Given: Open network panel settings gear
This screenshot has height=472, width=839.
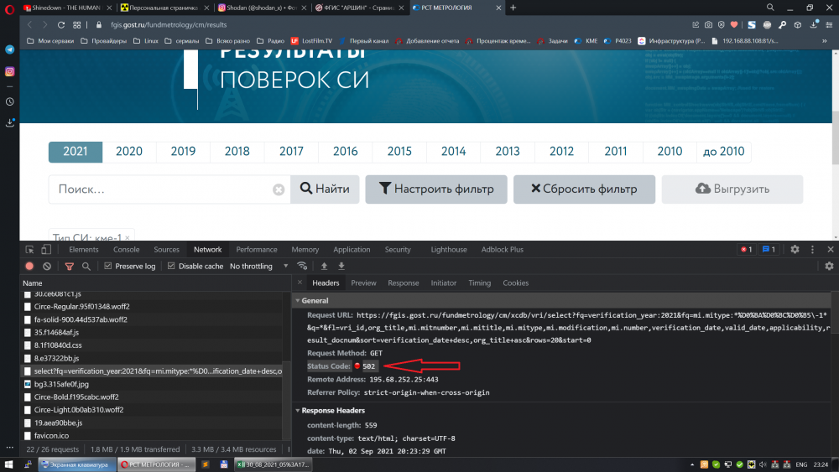Looking at the screenshot, I should pos(829,267).
